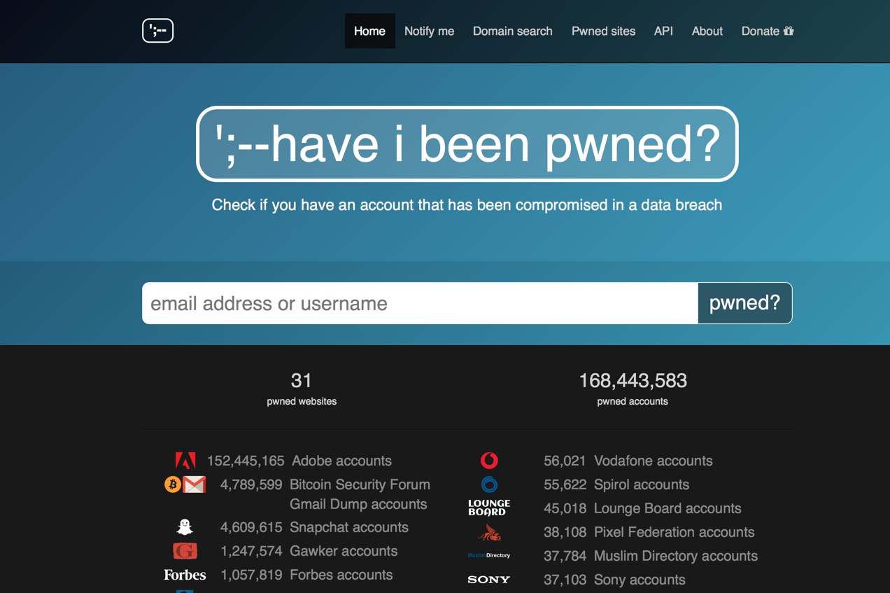
Task: Click the ';-- site logo in navbar
Action: tap(157, 31)
